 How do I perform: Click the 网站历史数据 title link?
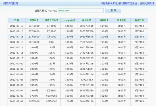point(11,3)
